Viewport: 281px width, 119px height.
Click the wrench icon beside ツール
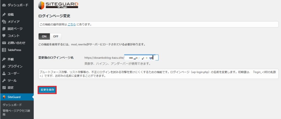[x=4, y=81]
